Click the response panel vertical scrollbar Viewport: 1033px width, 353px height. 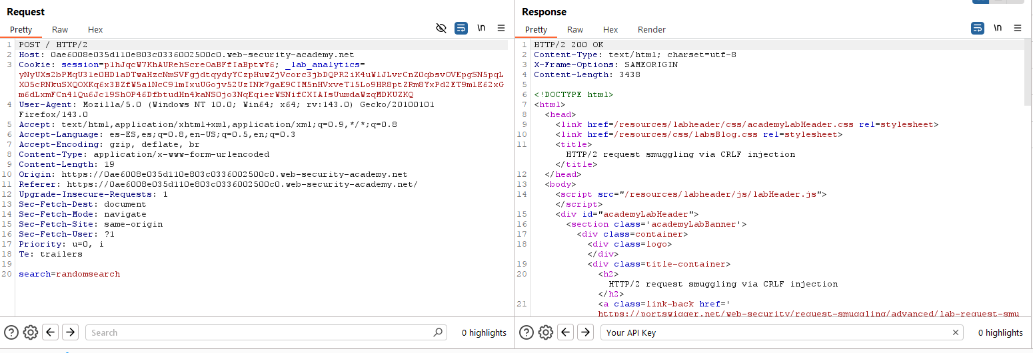click(x=1027, y=73)
